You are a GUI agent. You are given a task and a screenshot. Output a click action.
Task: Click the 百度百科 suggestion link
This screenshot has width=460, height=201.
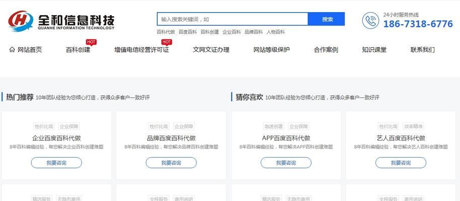click(188, 32)
